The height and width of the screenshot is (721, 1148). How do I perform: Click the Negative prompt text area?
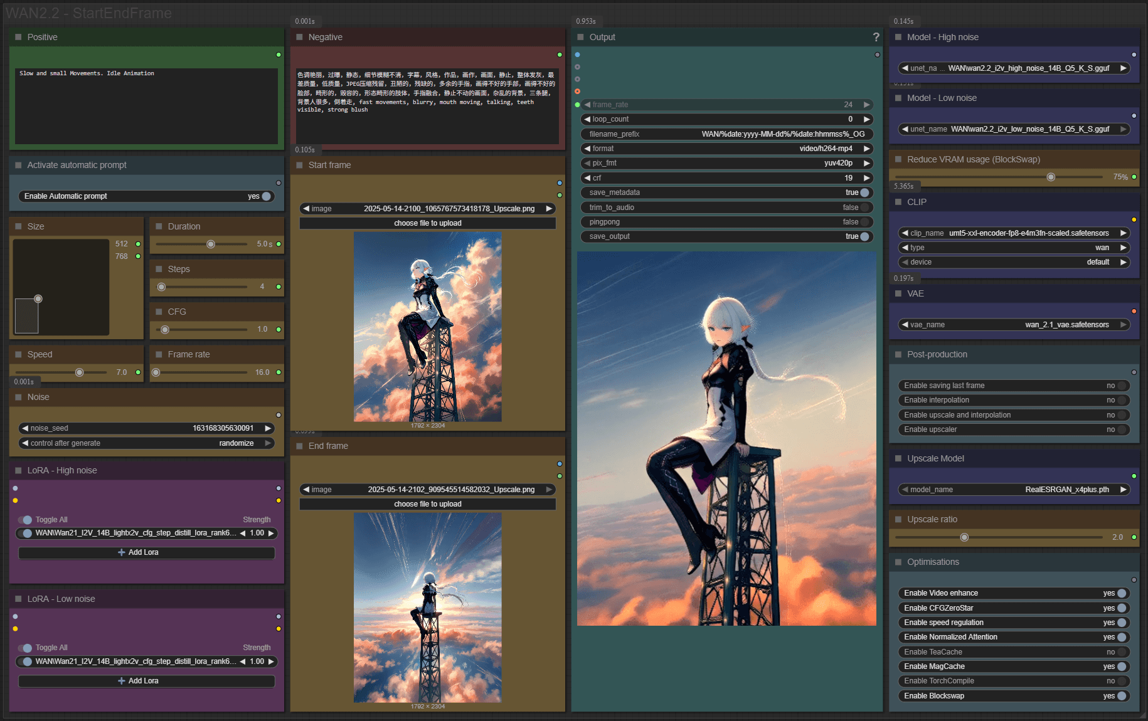coord(428,106)
